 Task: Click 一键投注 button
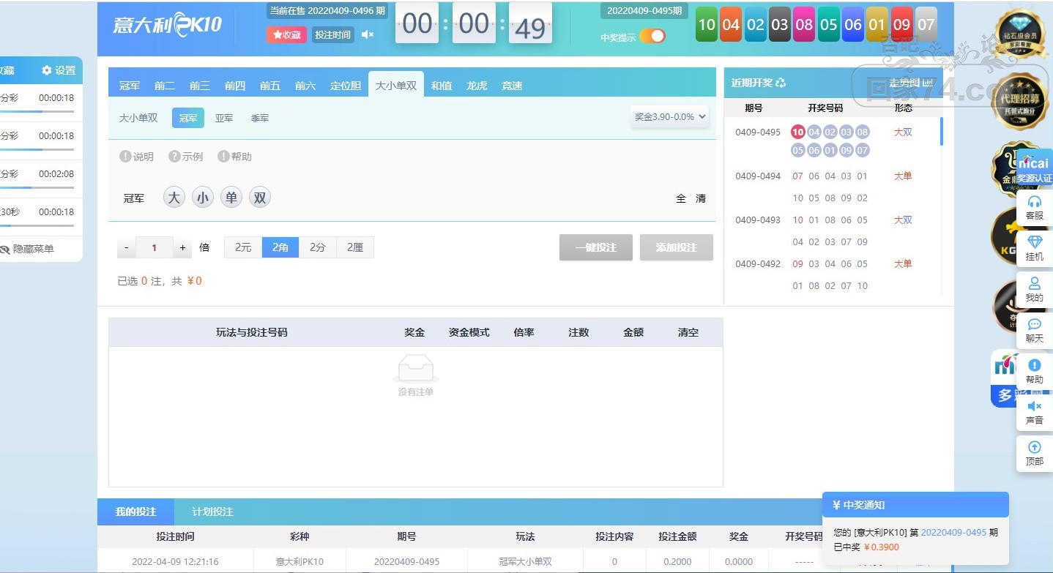click(x=596, y=247)
